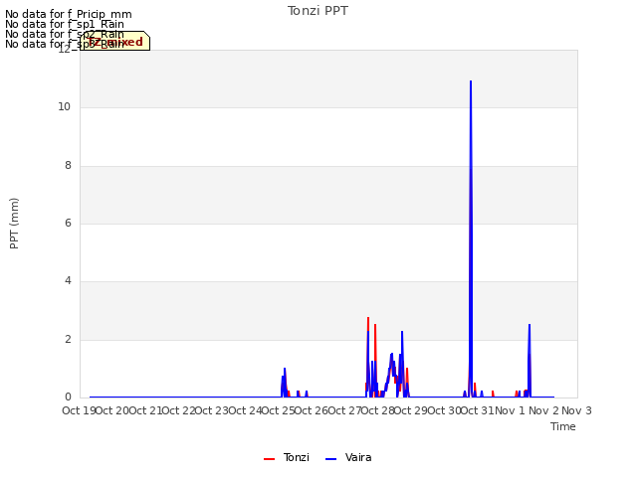Toggle the Tonzi series in the legend
The width and height of the screenshot is (637, 477).
(x=287, y=457)
